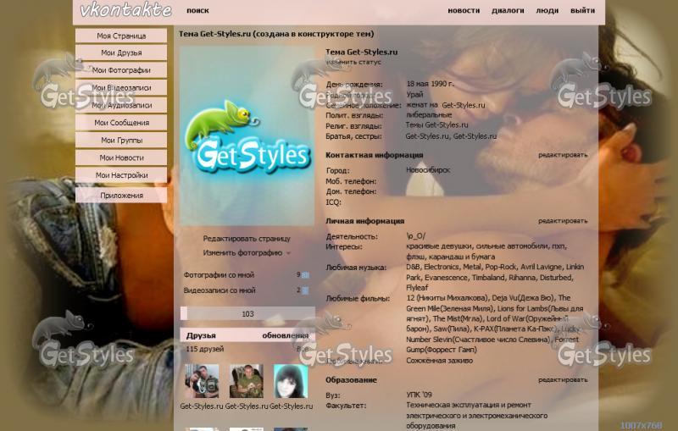Click редактировать next to Контактная информация
The image size is (678, 431).
(x=563, y=155)
